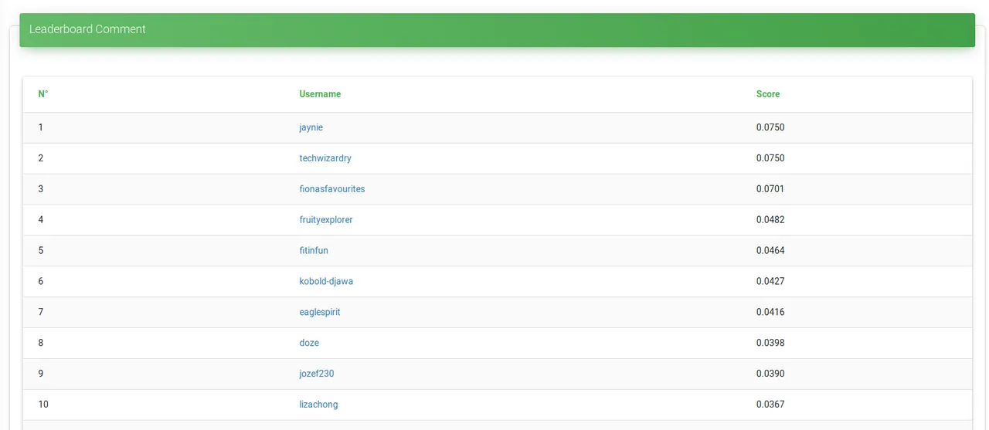Open the jozef230 profile link
The image size is (989, 430).
point(317,374)
